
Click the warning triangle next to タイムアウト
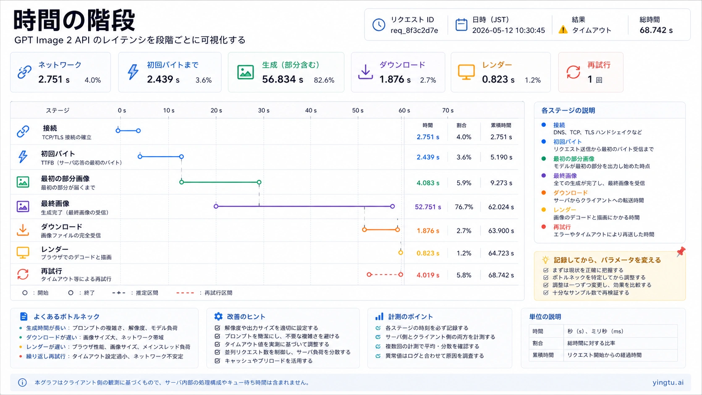pos(563,30)
